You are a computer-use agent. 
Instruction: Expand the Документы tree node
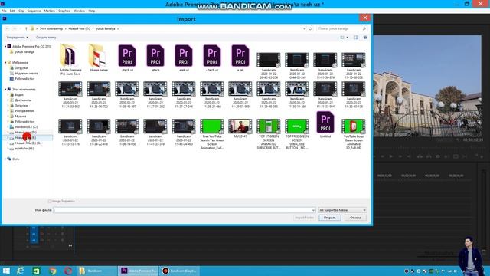point(8,100)
